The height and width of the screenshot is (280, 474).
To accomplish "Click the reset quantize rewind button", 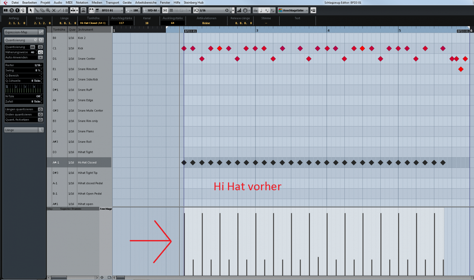I will point(33,47).
